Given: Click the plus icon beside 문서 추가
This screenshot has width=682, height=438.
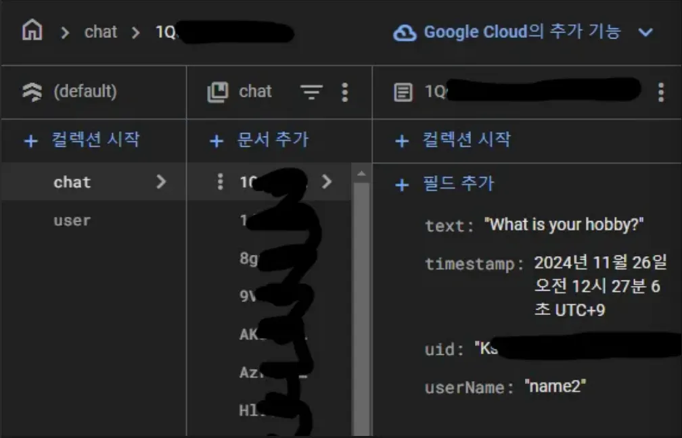Looking at the screenshot, I should (217, 141).
